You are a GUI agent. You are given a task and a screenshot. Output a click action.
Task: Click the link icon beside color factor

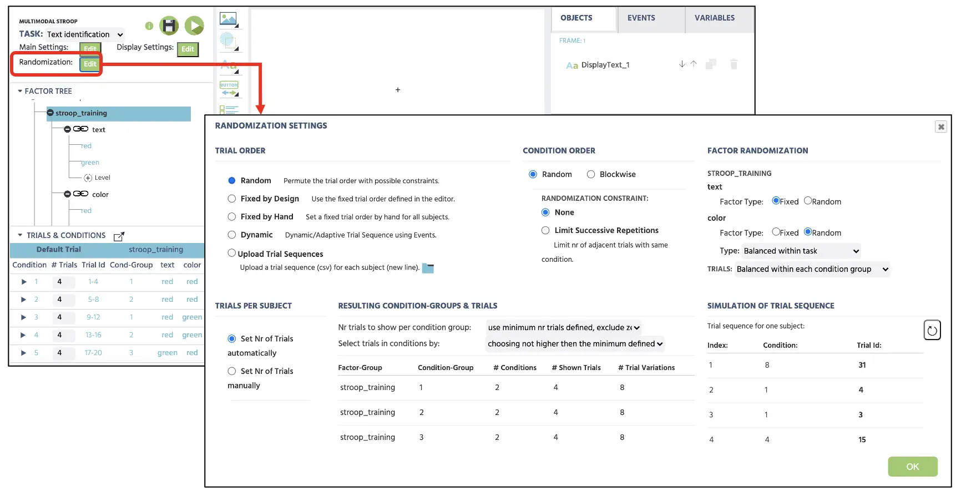point(81,194)
